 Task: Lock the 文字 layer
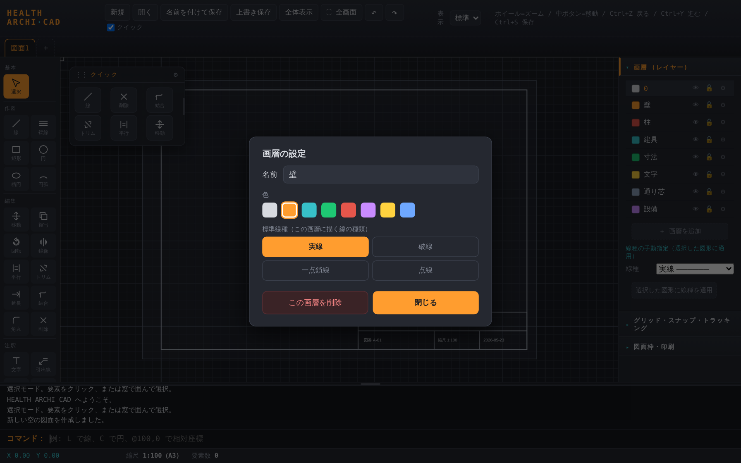pyautogui.click(x=709, y=174)
